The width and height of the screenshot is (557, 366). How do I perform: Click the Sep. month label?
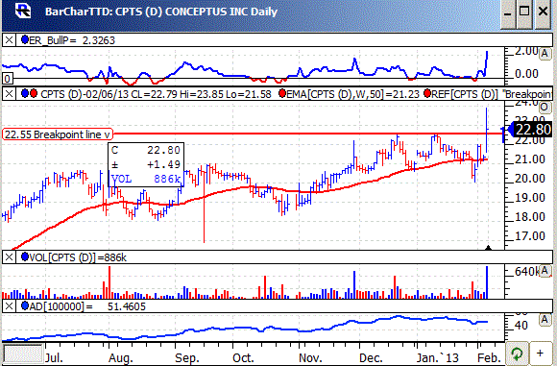click(x=187, y=357)
